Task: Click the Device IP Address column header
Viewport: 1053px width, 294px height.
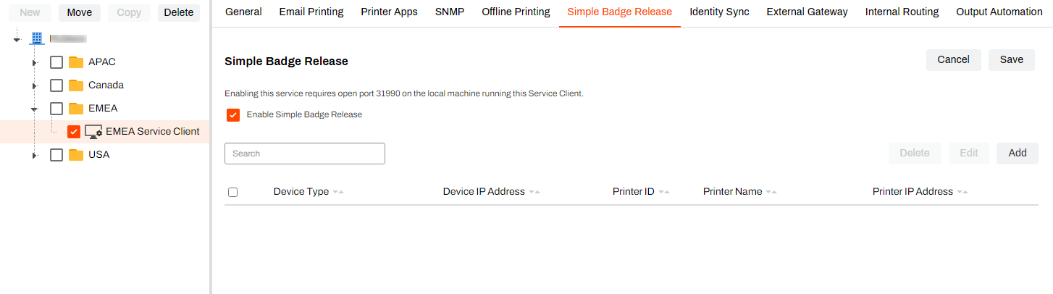Action: coord(484,192)
